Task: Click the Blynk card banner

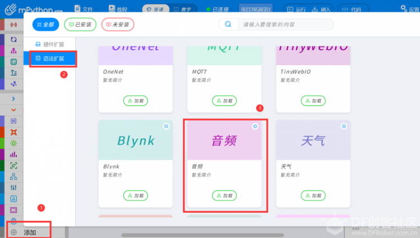Action: click(136, 140)
